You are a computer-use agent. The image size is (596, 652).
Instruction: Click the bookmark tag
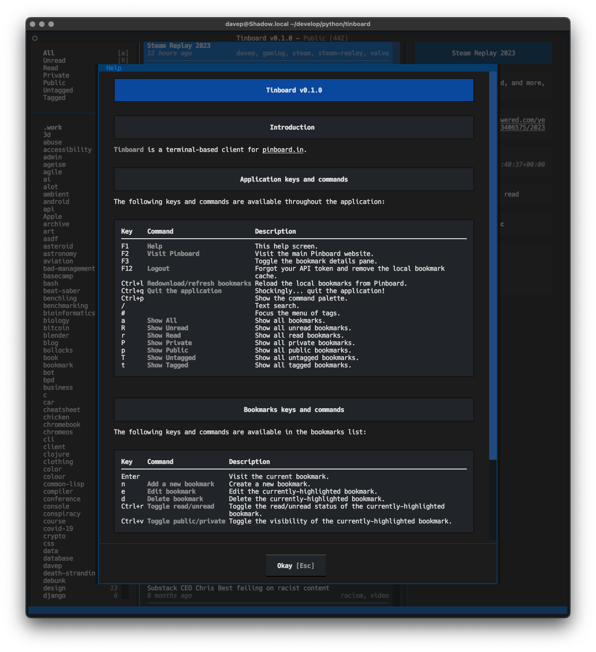point(58,365)
